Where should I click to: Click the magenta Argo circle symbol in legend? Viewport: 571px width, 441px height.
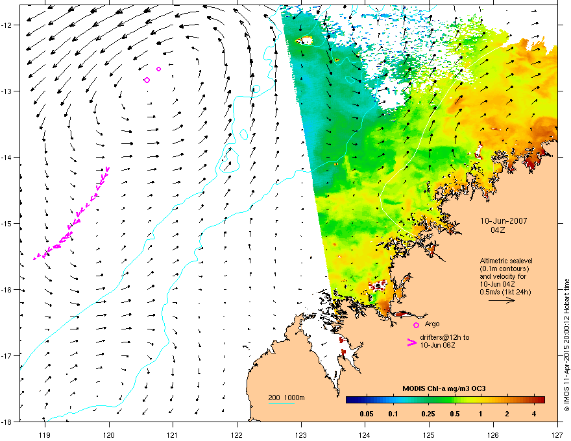416,325
